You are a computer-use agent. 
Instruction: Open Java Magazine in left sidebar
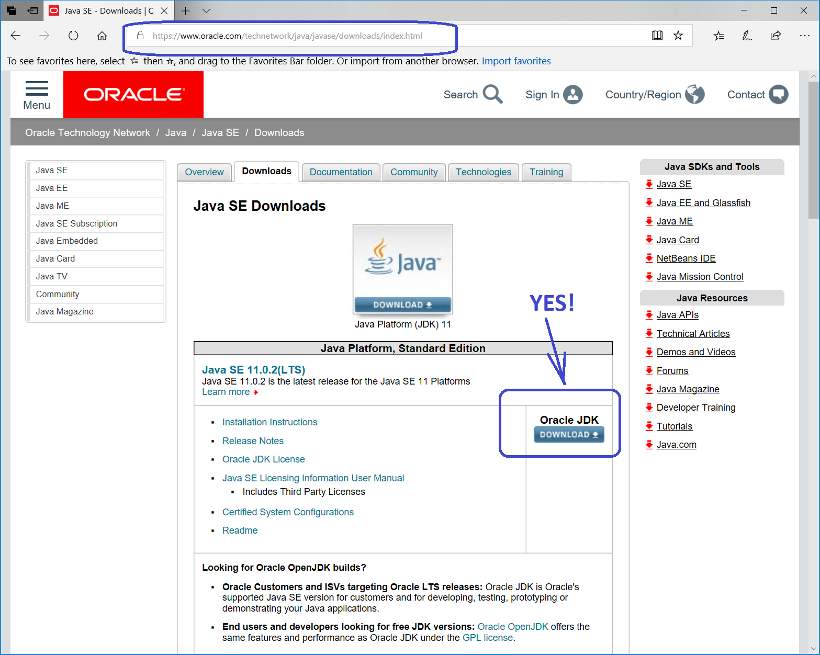(96, 311)
